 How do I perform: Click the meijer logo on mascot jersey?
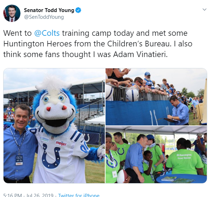[61, 143]
